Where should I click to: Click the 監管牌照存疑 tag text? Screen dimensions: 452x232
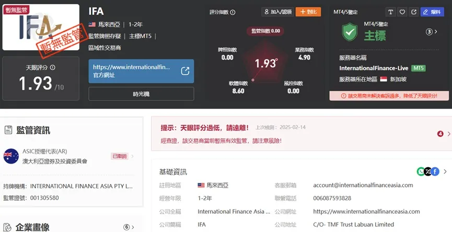105,36
